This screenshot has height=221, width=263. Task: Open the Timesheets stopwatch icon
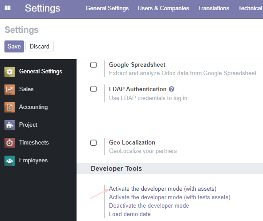tap(9, 143)
